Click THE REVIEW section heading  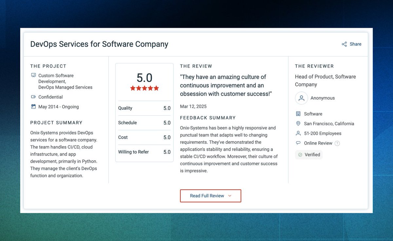(x=196, y=66)
